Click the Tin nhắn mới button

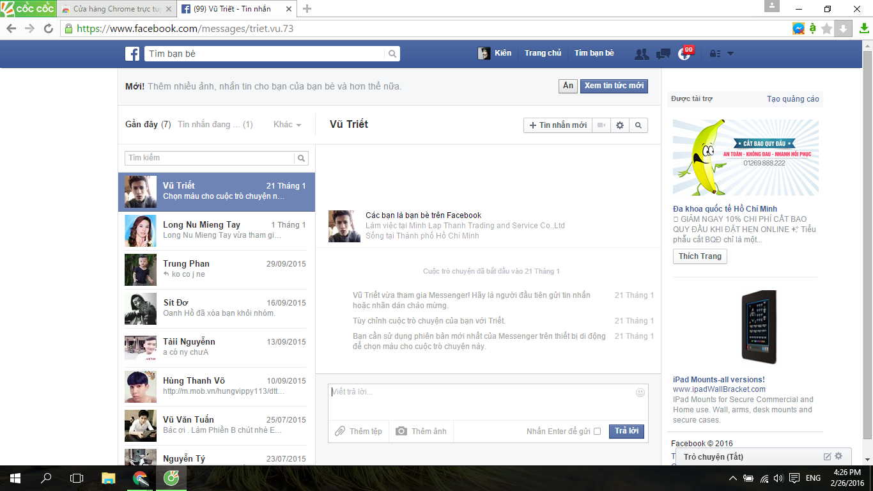click(557, 125)
